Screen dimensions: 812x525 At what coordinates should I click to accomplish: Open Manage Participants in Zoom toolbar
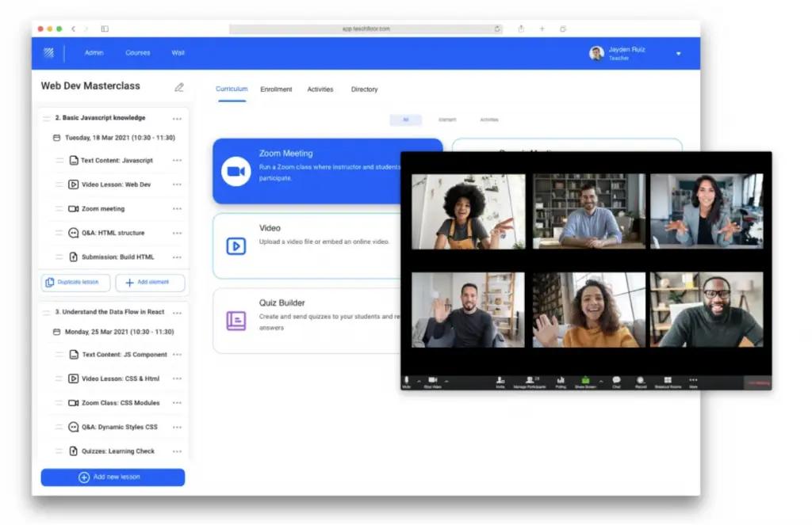530,382
